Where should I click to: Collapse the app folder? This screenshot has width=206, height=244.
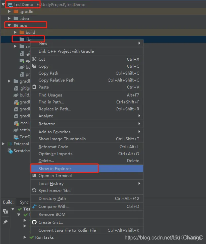tap(9, 26)
